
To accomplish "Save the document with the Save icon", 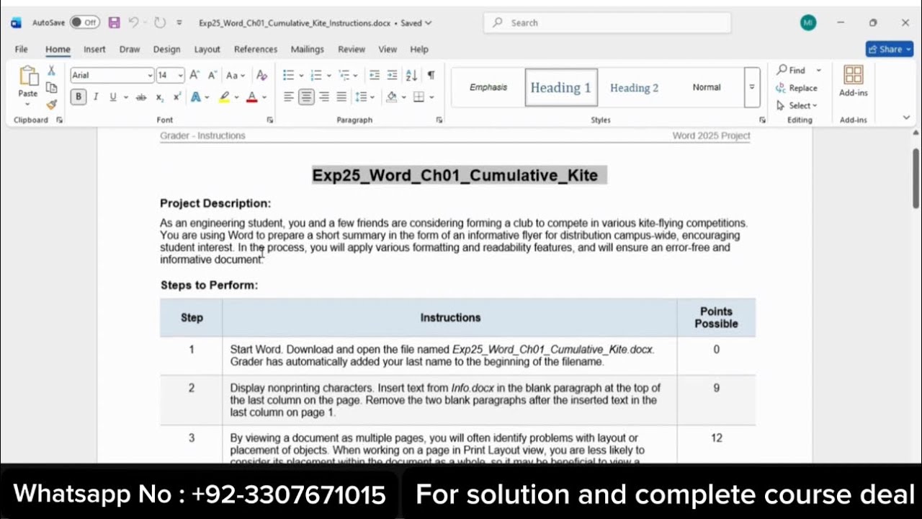I will pyautogui.click(x=114, y=22).
